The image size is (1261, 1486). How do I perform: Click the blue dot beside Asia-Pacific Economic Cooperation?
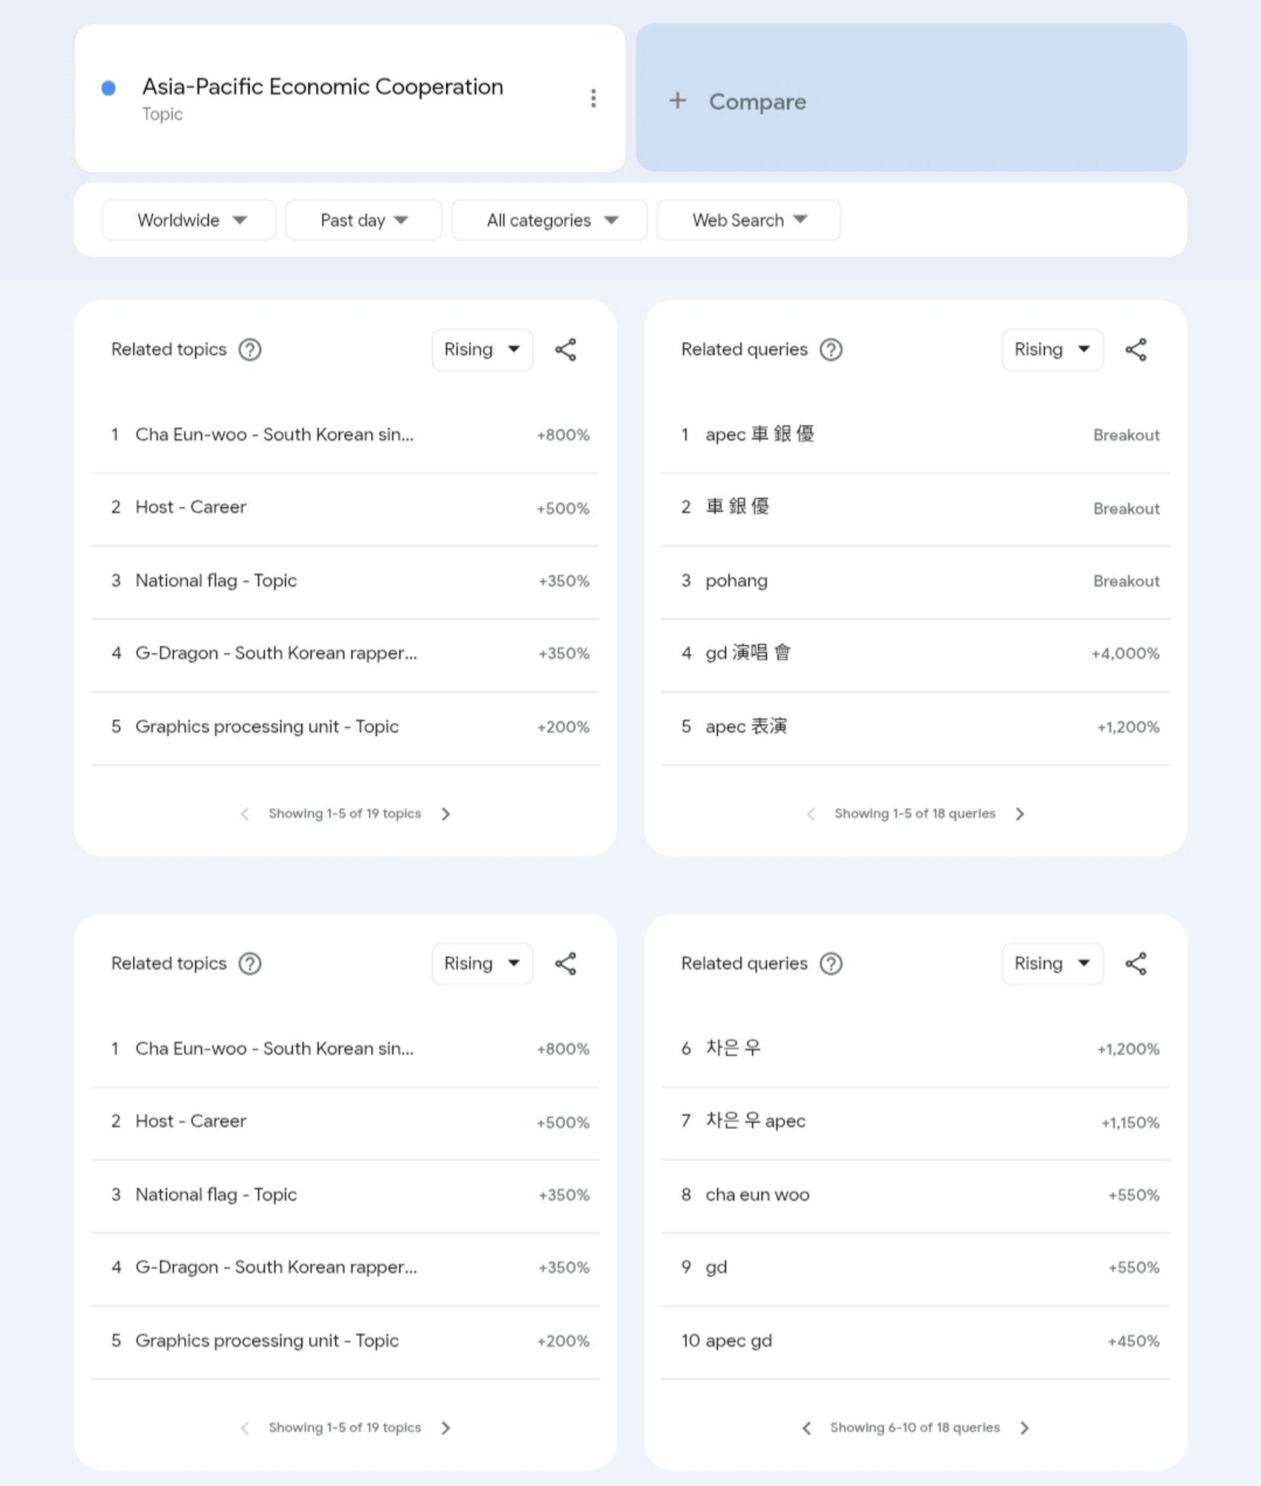[x=109, y=89]
